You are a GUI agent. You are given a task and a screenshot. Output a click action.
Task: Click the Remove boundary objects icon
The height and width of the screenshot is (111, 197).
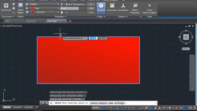pos(14,8)
